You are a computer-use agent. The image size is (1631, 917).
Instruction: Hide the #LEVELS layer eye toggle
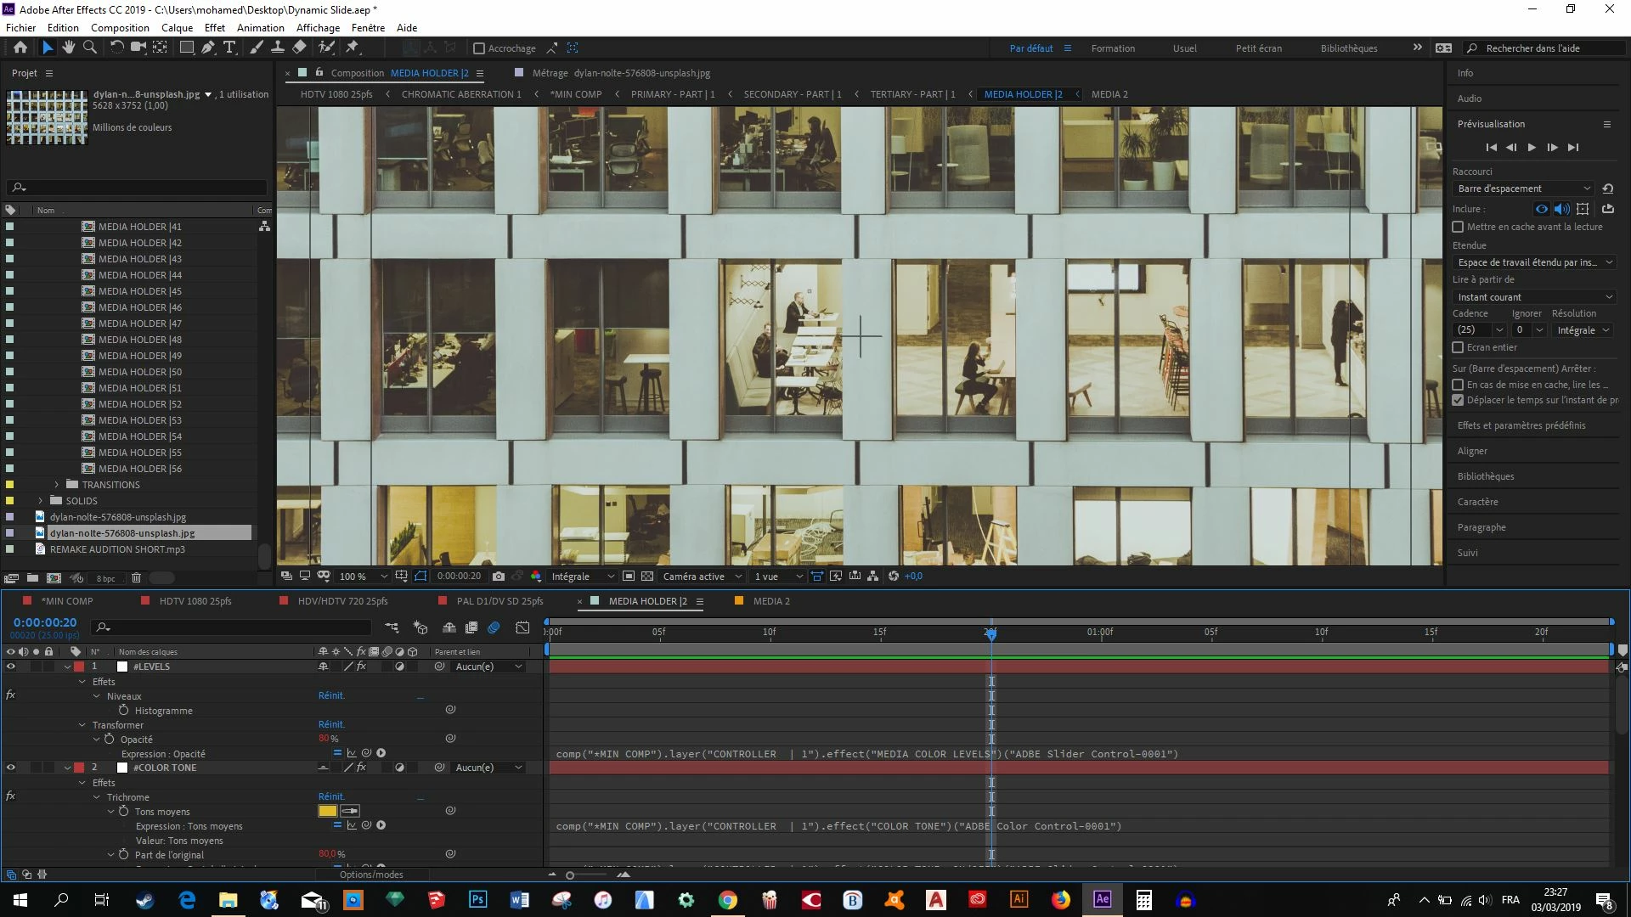(x=11, y=667)
